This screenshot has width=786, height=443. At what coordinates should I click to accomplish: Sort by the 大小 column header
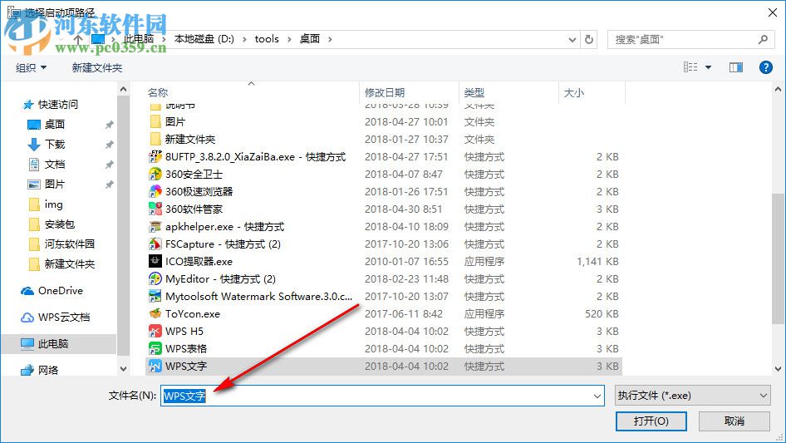[574, 93]
